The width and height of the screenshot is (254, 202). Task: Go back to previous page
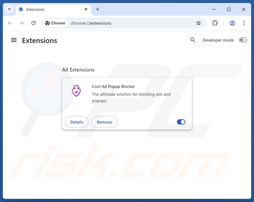click(10, 23)
